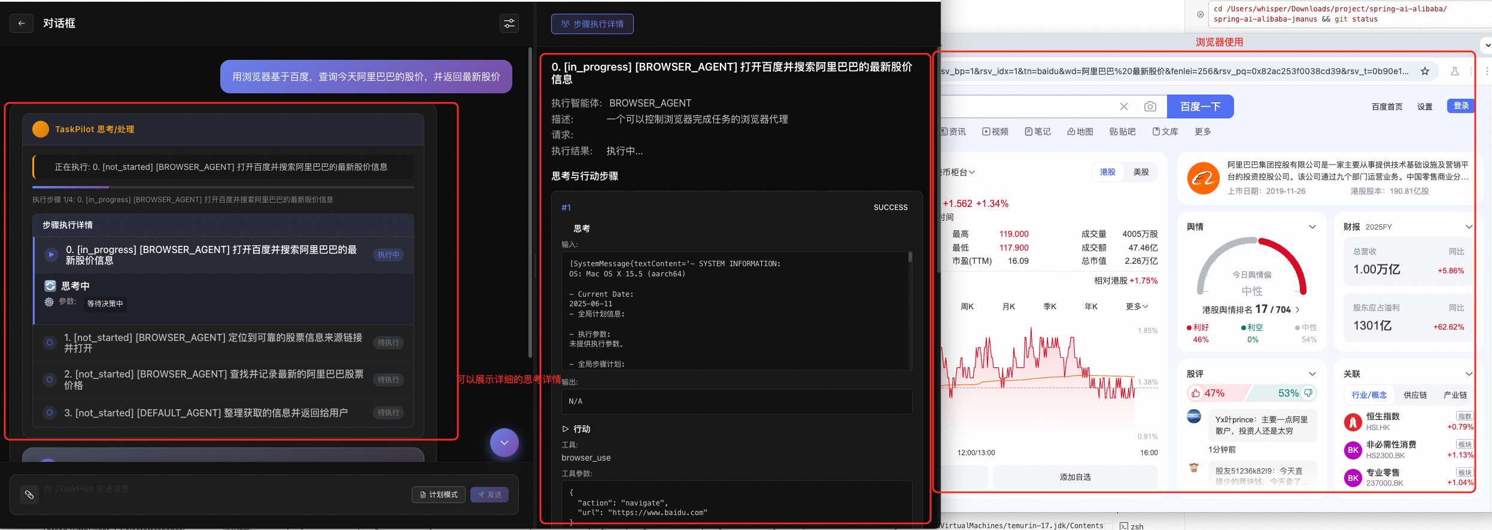Expand the 舆情 panel chevron

(1312, 227)
